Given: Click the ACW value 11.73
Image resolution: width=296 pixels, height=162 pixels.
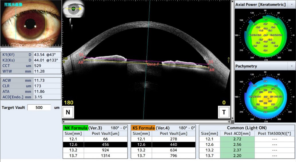Looking at the screenshot, I should [39, 80].
